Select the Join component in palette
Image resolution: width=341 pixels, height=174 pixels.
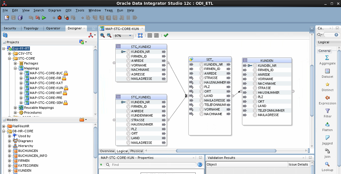pyautogui.click(x=327, y=153)
